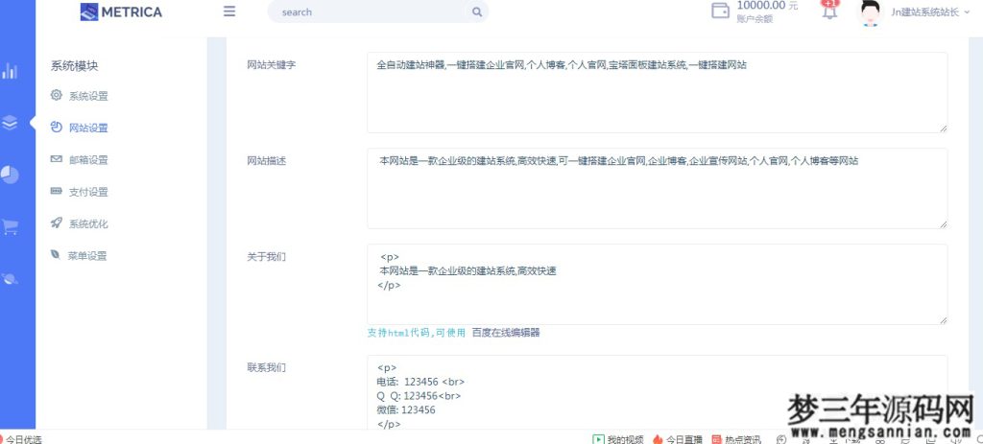Toggle the hamburger menu icon
Screen dimensions: 983x444
click(229, 12)
